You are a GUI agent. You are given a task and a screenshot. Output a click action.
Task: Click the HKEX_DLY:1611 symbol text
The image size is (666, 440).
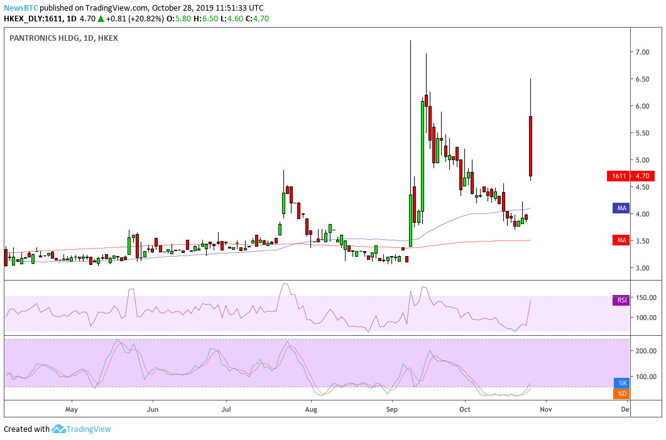(x=39, y=19)
